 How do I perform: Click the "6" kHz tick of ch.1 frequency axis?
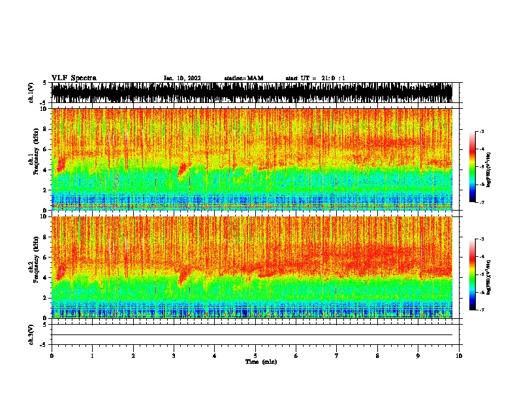click(x=46, y=149)
